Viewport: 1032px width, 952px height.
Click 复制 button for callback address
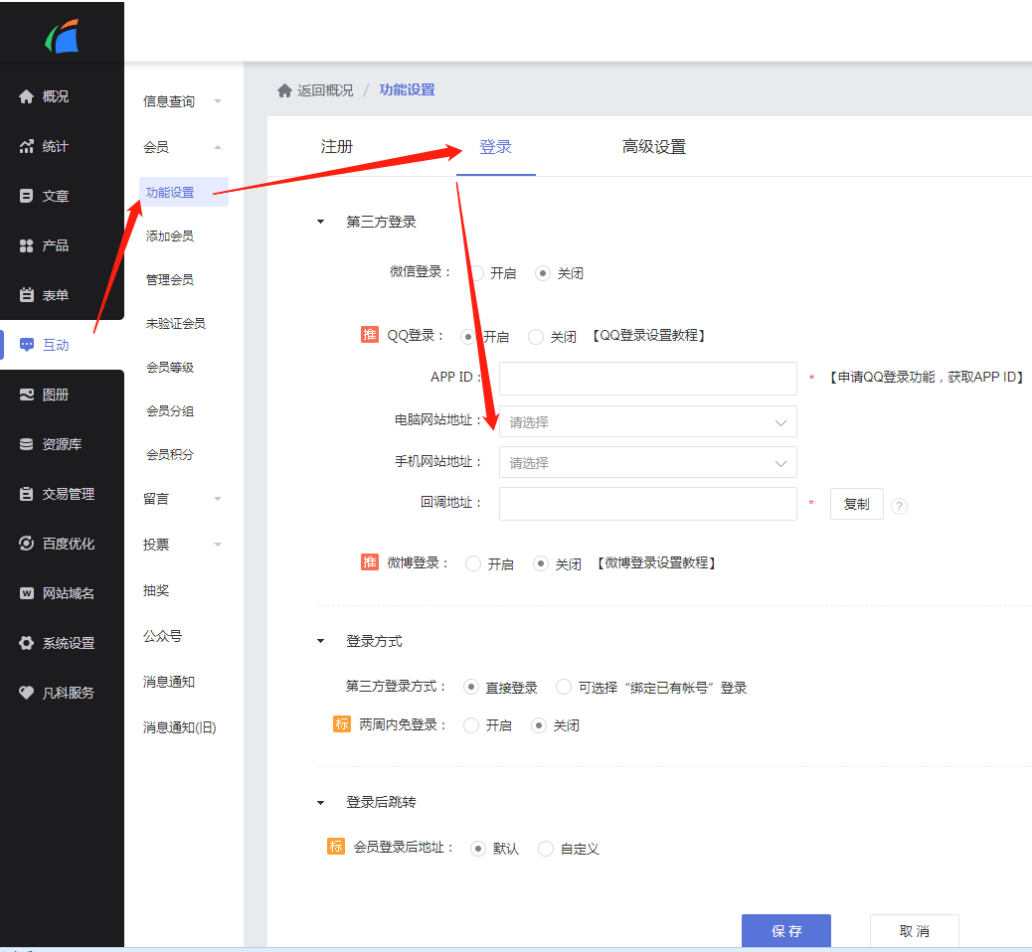coord(856,504)
